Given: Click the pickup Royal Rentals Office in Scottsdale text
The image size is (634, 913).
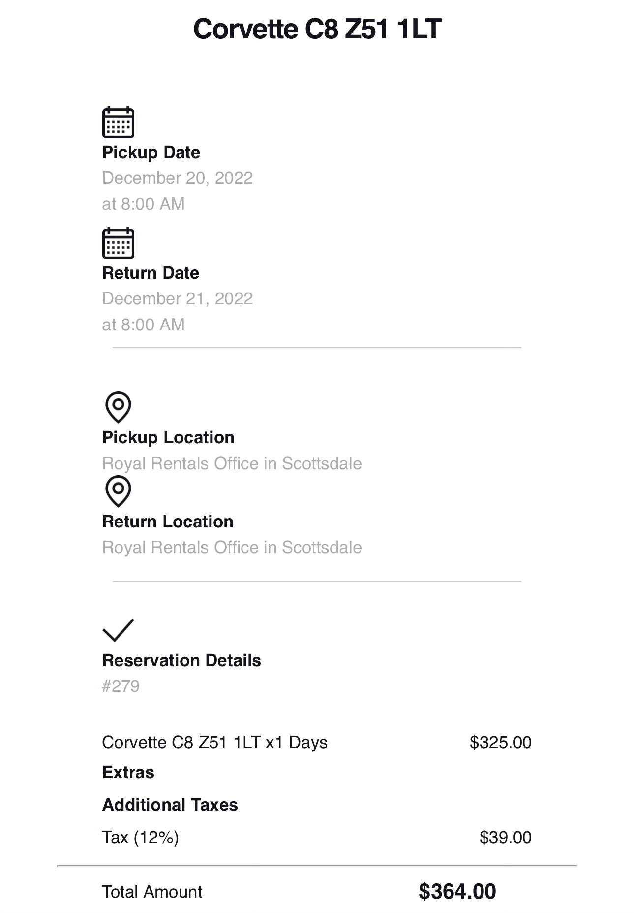Looking at the screenshot, I should point(232,464).
